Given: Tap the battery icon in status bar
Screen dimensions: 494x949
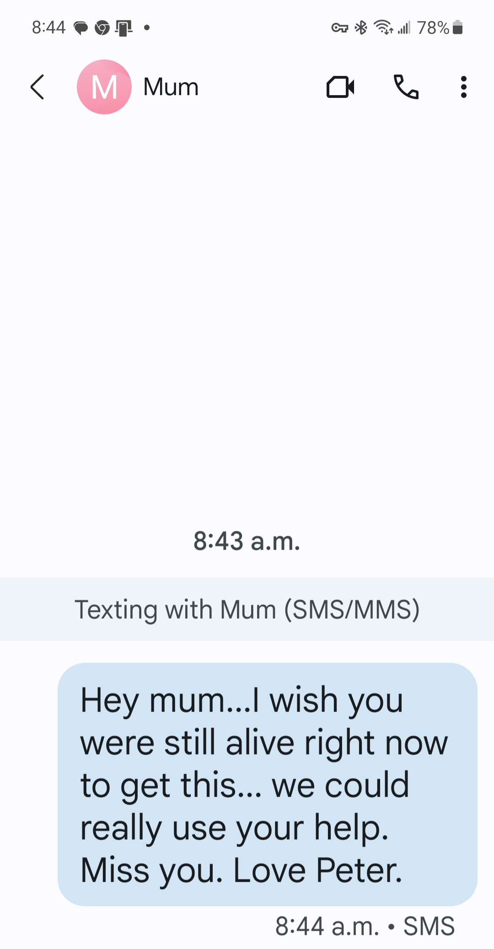Looking at the screenshot, I should tap(457, 28).
